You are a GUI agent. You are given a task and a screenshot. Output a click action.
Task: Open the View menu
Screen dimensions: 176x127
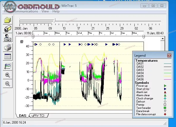pyautogui.click(x=45, y=11)
